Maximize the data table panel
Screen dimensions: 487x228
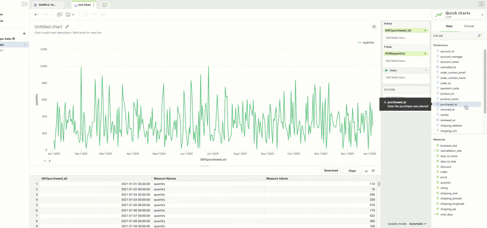[x=373, y=171]
